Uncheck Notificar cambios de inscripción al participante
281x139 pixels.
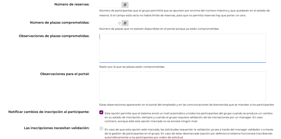point(101,112)
